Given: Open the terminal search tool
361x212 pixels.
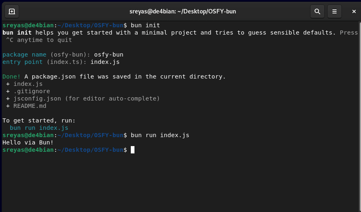Looking at the screenshot, I should point(317,11).
